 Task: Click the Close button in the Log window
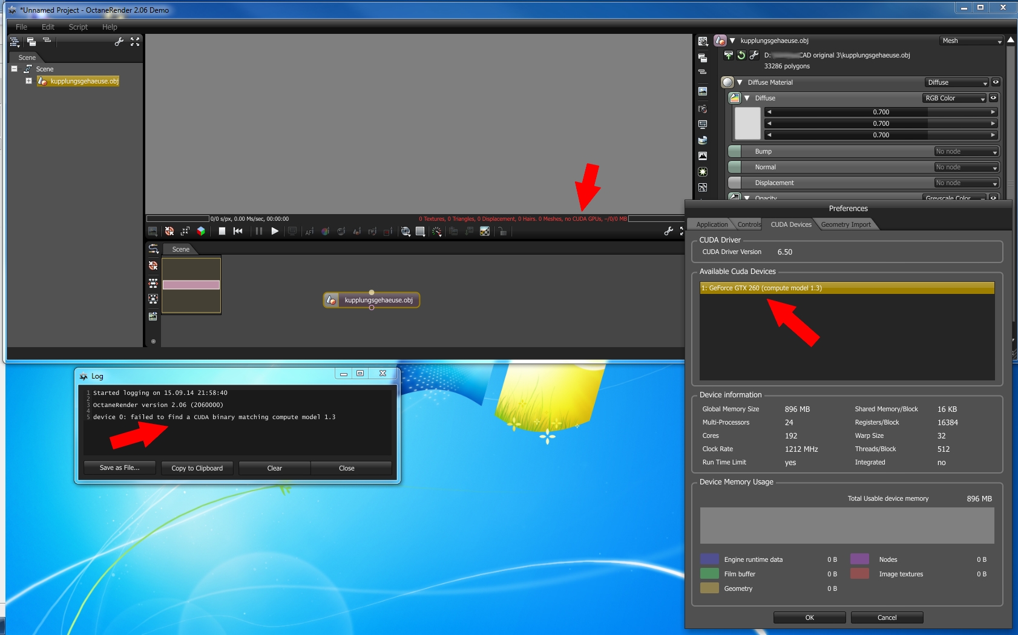[351, 468]
